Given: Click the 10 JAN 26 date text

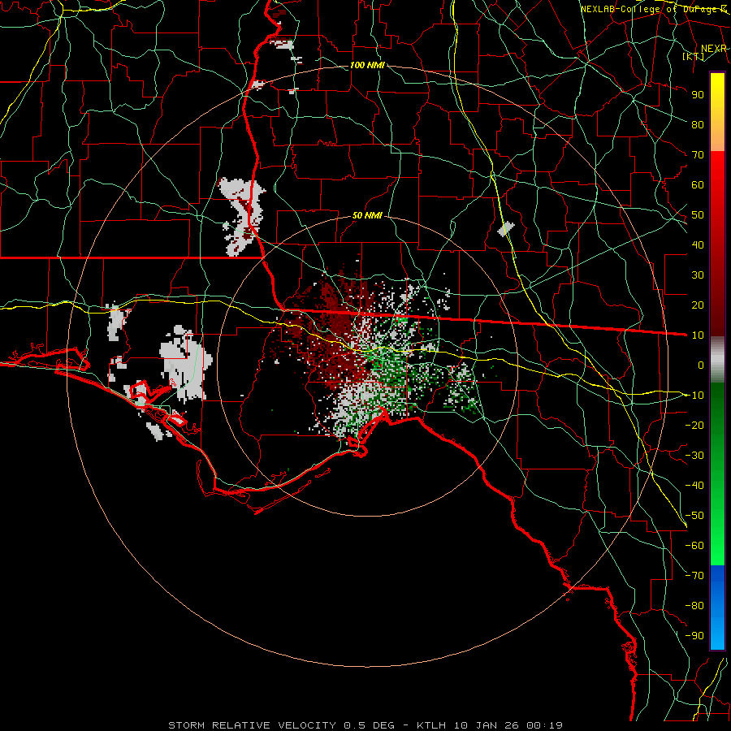Looking at the screenshot, I should coord(487,725).
